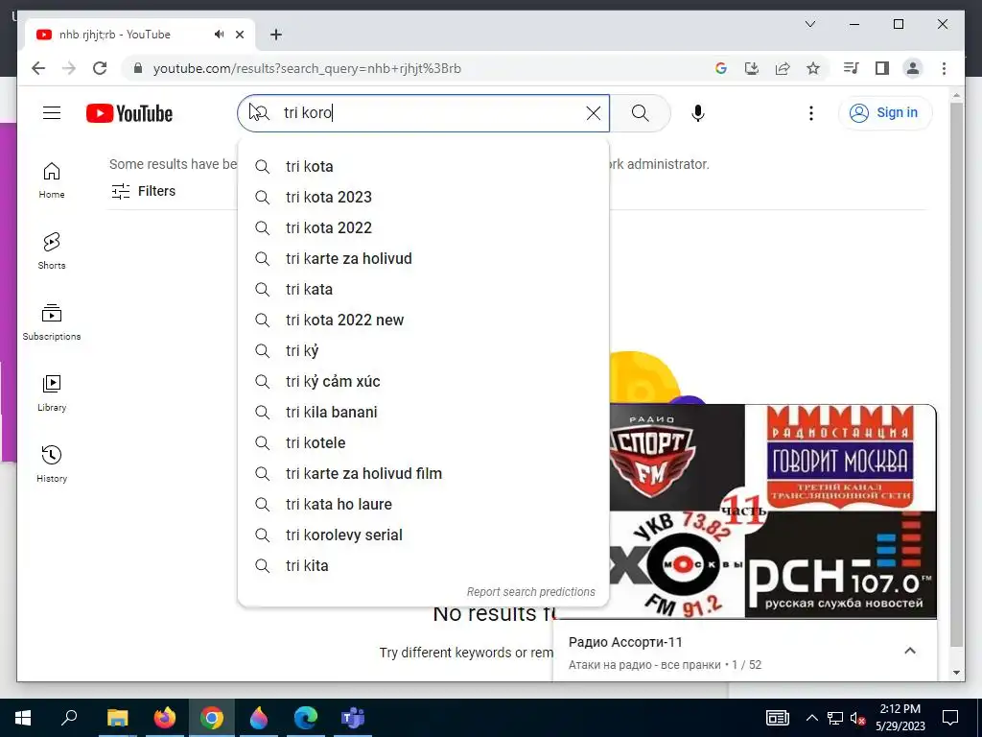This screenshot has width=982, height=737.
Task: Open tab search dropdown chevron
Action: point(809,24)
